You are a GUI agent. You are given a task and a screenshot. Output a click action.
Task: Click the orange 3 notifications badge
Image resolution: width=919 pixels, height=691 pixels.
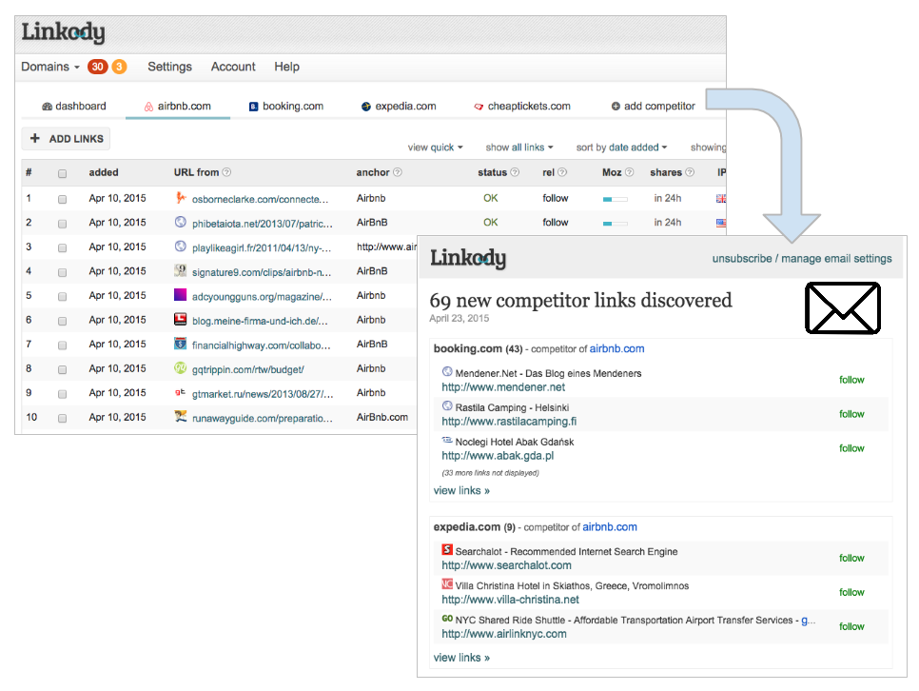point(119,67)
